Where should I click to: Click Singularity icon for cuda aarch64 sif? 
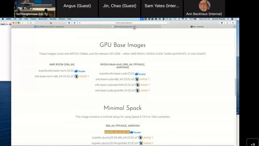[138, 85]
